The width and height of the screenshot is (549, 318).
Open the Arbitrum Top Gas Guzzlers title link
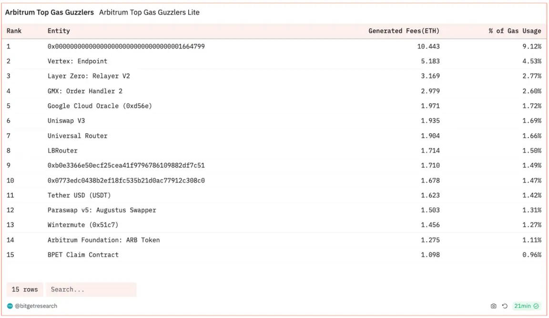pos(50,12)
